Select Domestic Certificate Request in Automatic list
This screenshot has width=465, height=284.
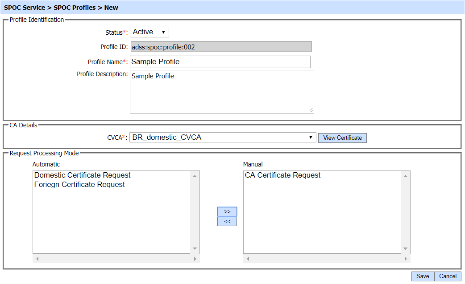pyautogui.click(x=83, y=175)
